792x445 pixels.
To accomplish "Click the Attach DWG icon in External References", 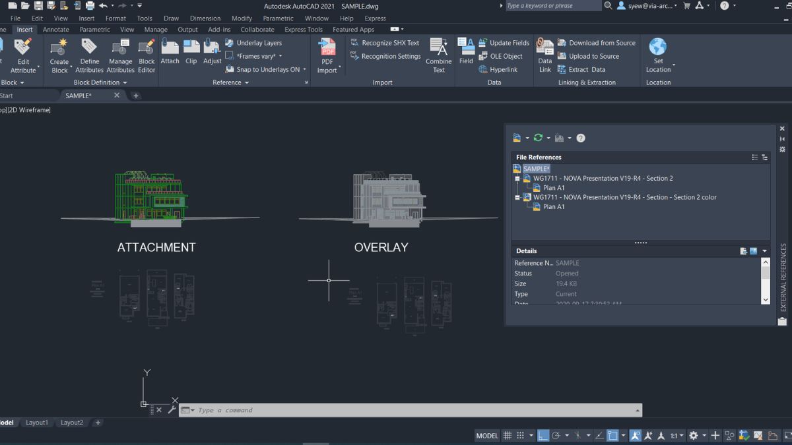I will pyautogui.click(x=517, y=138).
